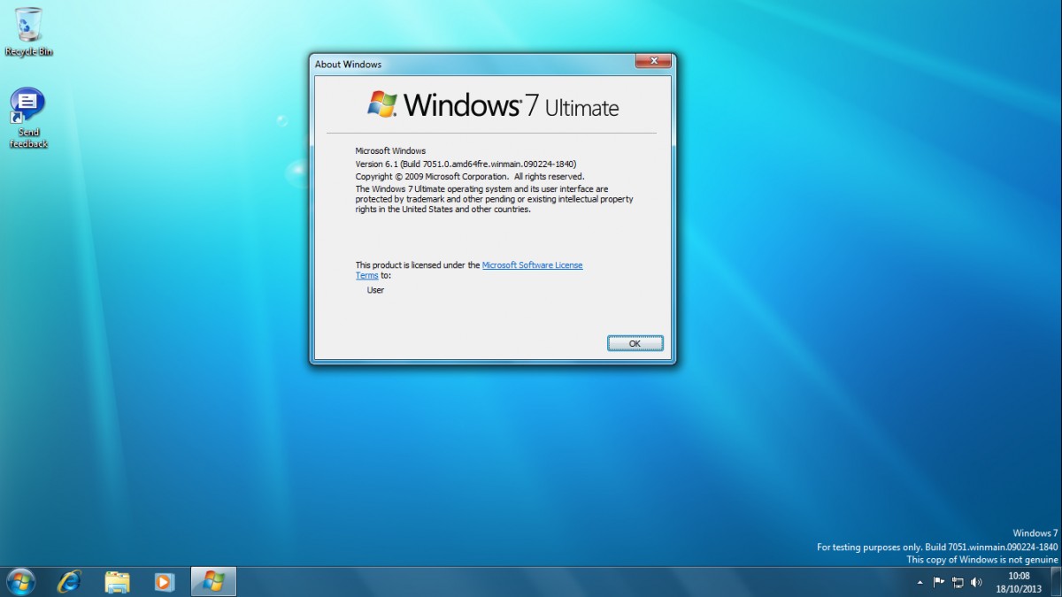Open the volume speaker tray icon

pos(976,583)
